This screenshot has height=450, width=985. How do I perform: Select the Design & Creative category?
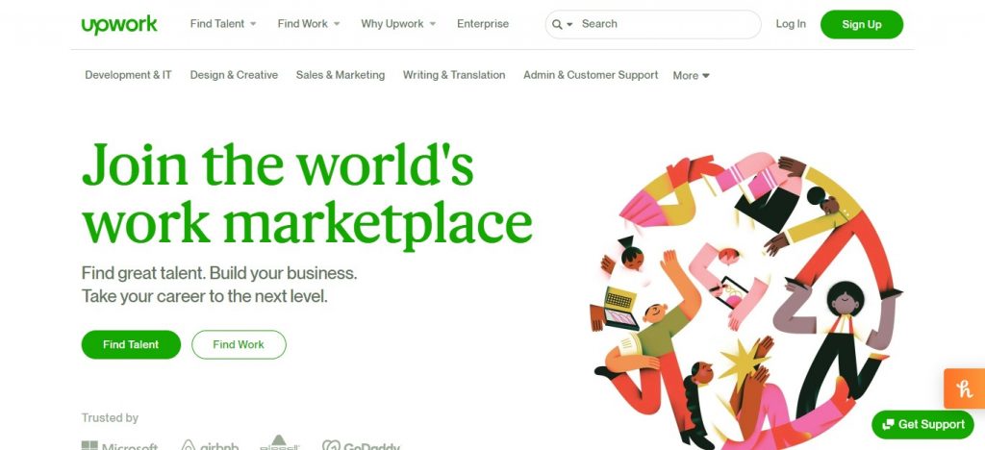[234, 75]
